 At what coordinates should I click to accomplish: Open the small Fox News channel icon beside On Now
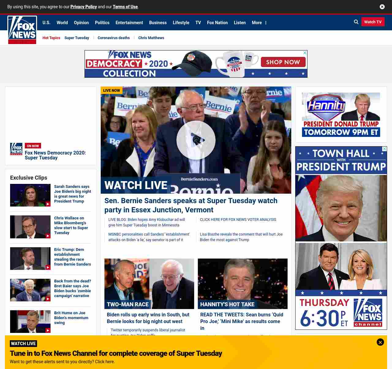tap(16, 149)
